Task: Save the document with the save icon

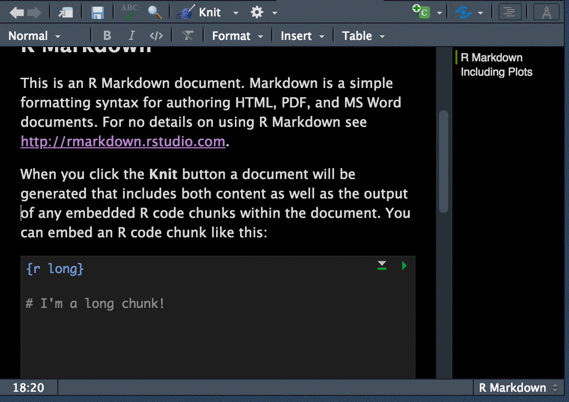Action: pos(97,11)
